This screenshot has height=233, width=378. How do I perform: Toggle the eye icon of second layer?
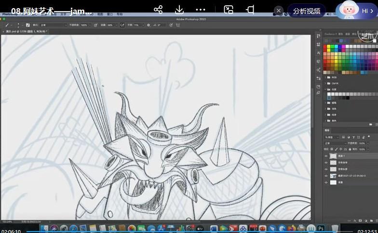(x=326, y=163)
